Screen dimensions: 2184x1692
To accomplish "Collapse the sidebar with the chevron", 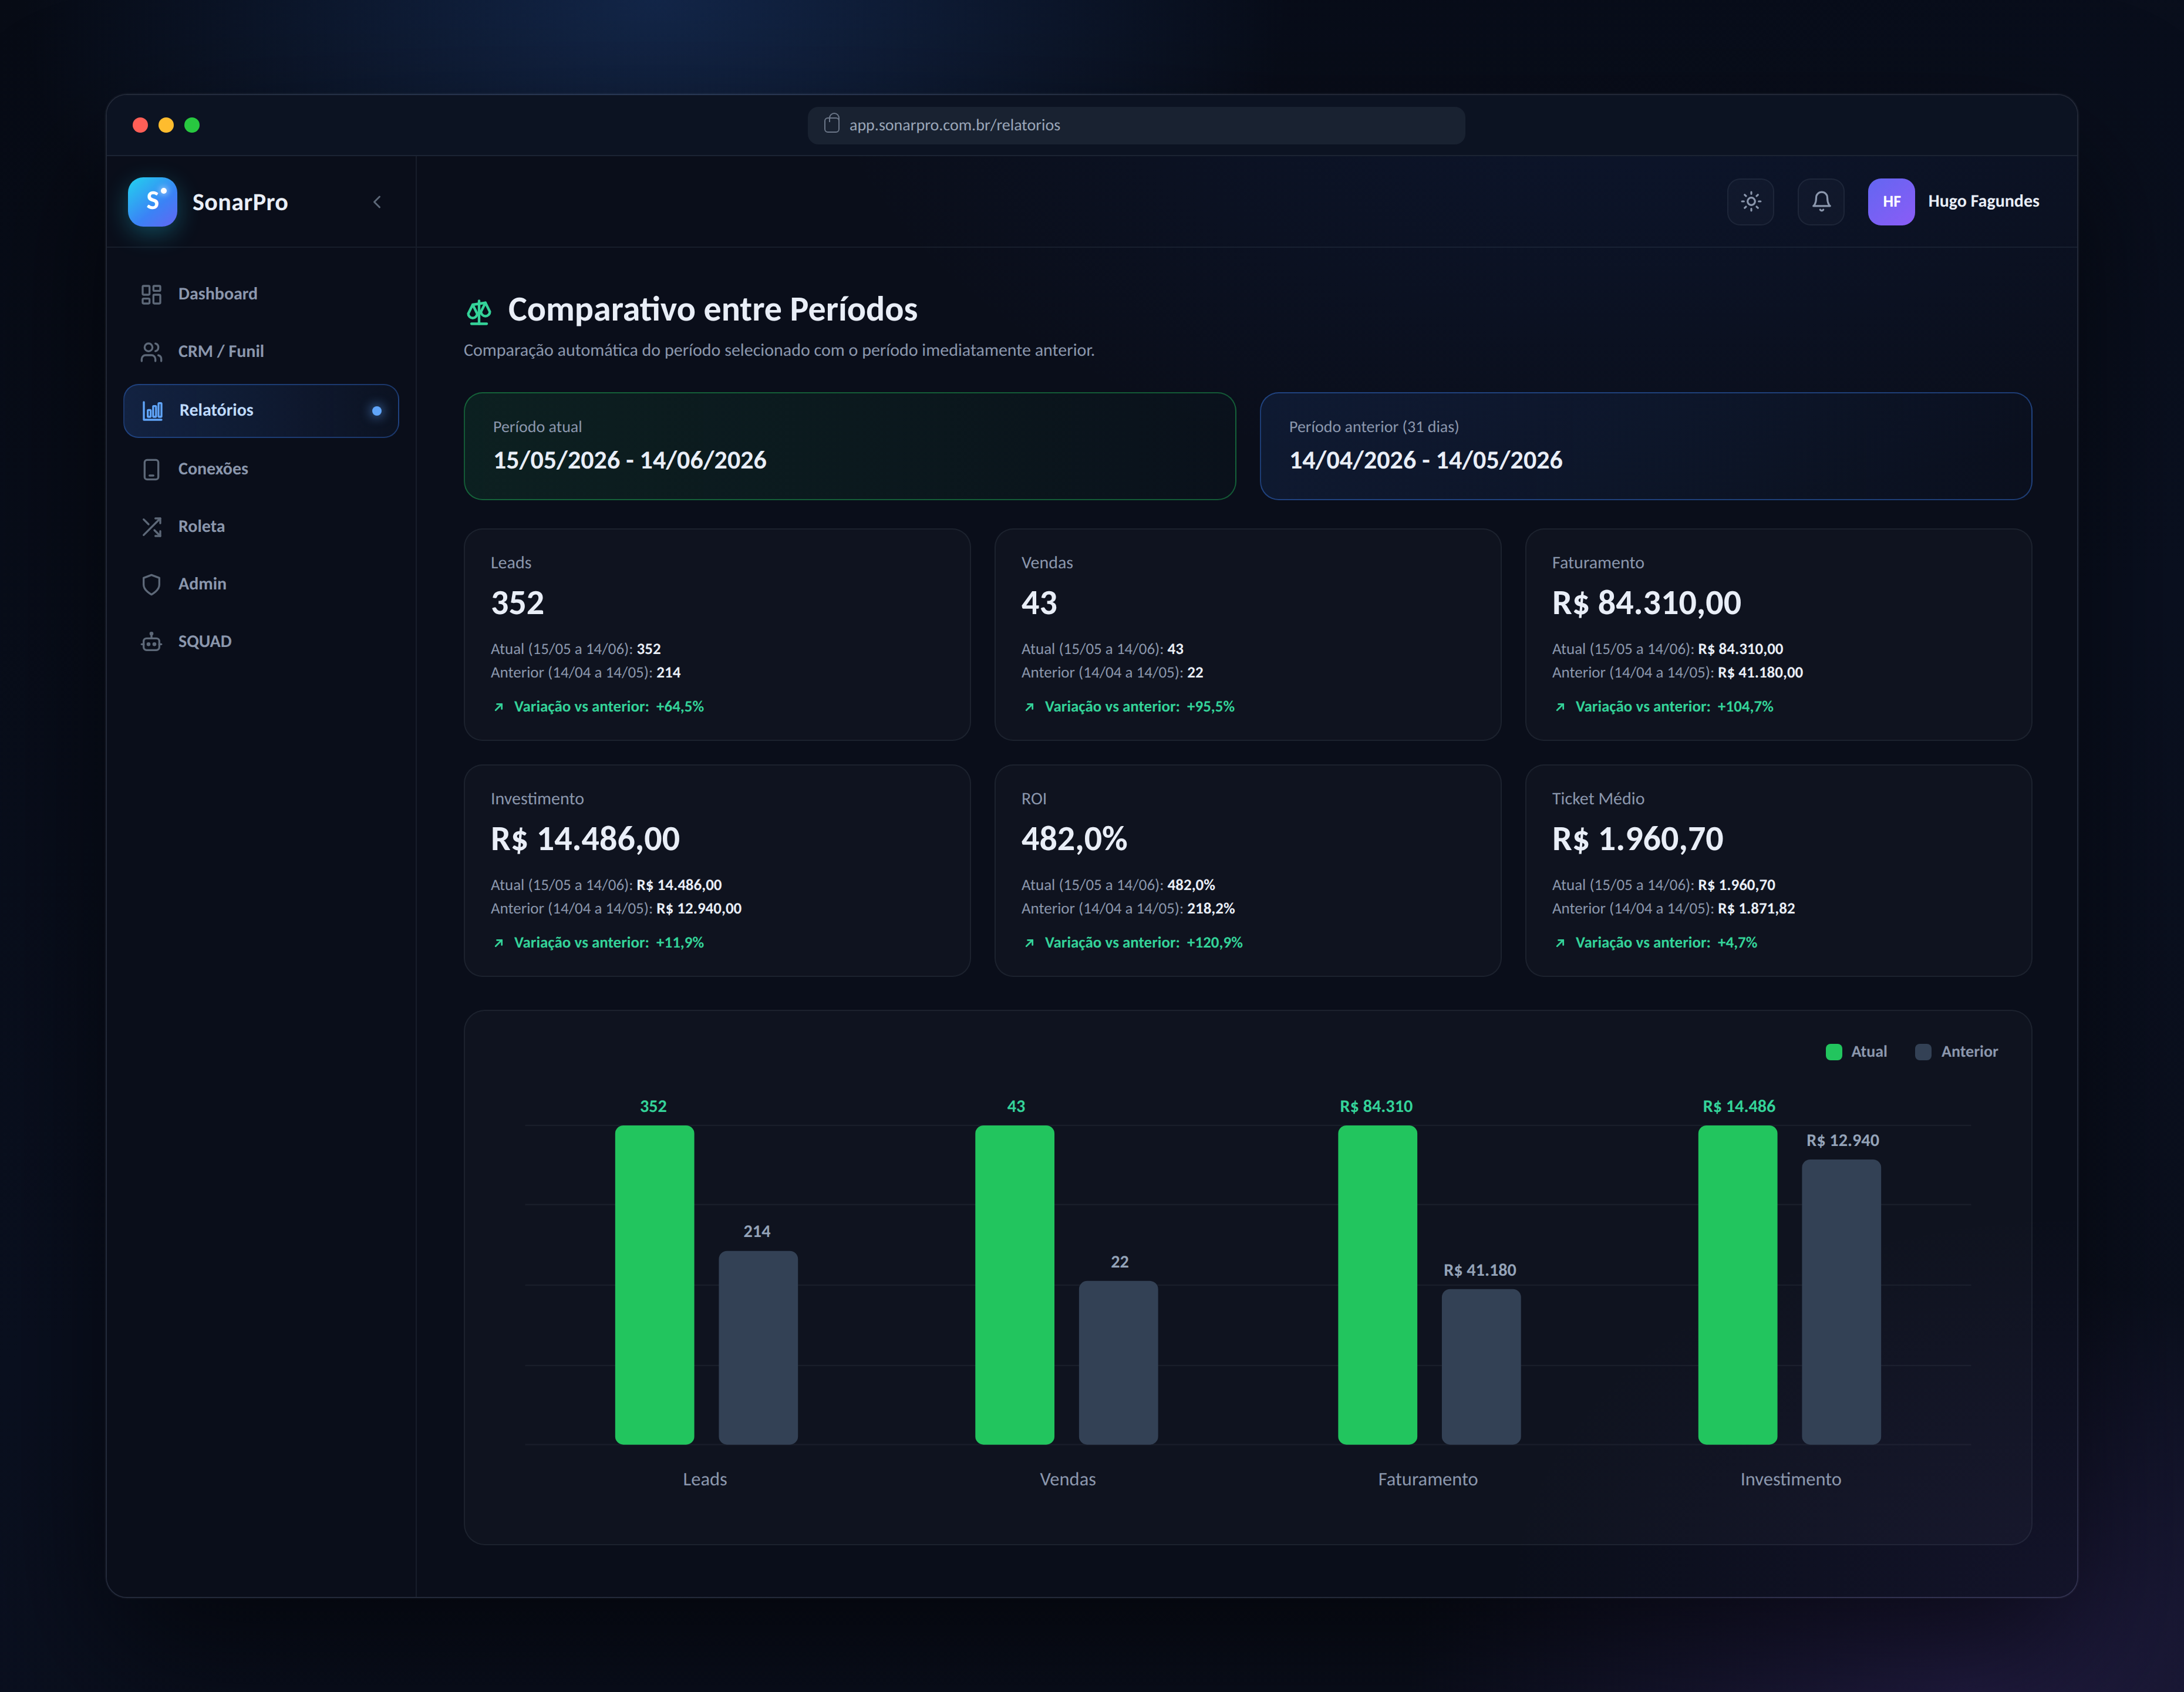I will 377,202.
